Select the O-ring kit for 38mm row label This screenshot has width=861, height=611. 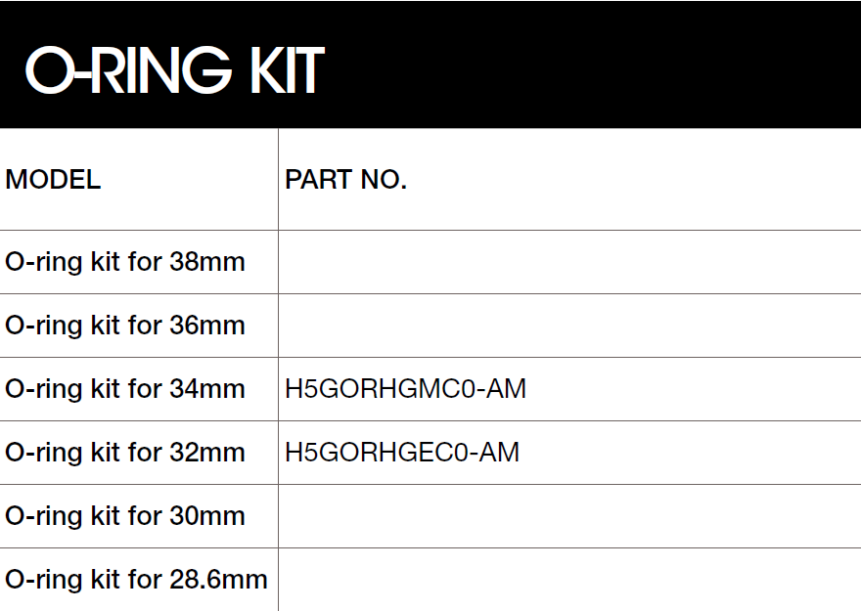pos(125,262)
